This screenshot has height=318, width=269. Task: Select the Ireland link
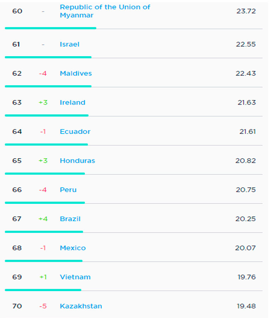click(x=73, y=102)
